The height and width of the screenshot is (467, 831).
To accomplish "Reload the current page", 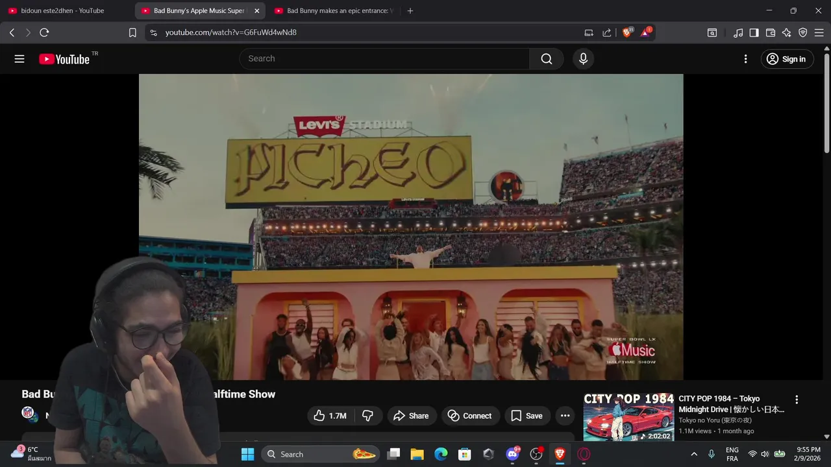I will pyautogui.click(x=44, y=32).
